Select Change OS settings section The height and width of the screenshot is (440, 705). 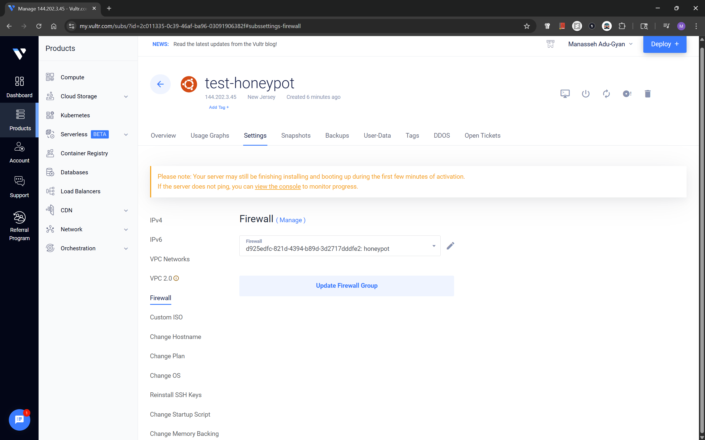click(165, 376)
